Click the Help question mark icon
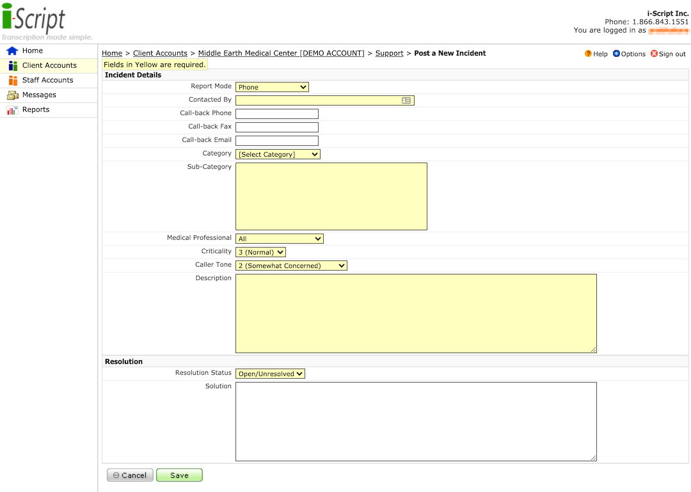691x492 pixels. (x=587, y=54)
